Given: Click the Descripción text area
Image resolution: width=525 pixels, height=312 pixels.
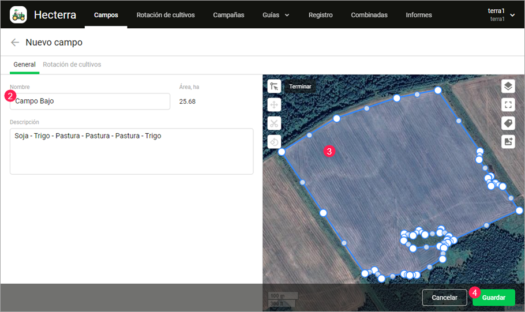Looking at the screenshot, I should [132, 151].
